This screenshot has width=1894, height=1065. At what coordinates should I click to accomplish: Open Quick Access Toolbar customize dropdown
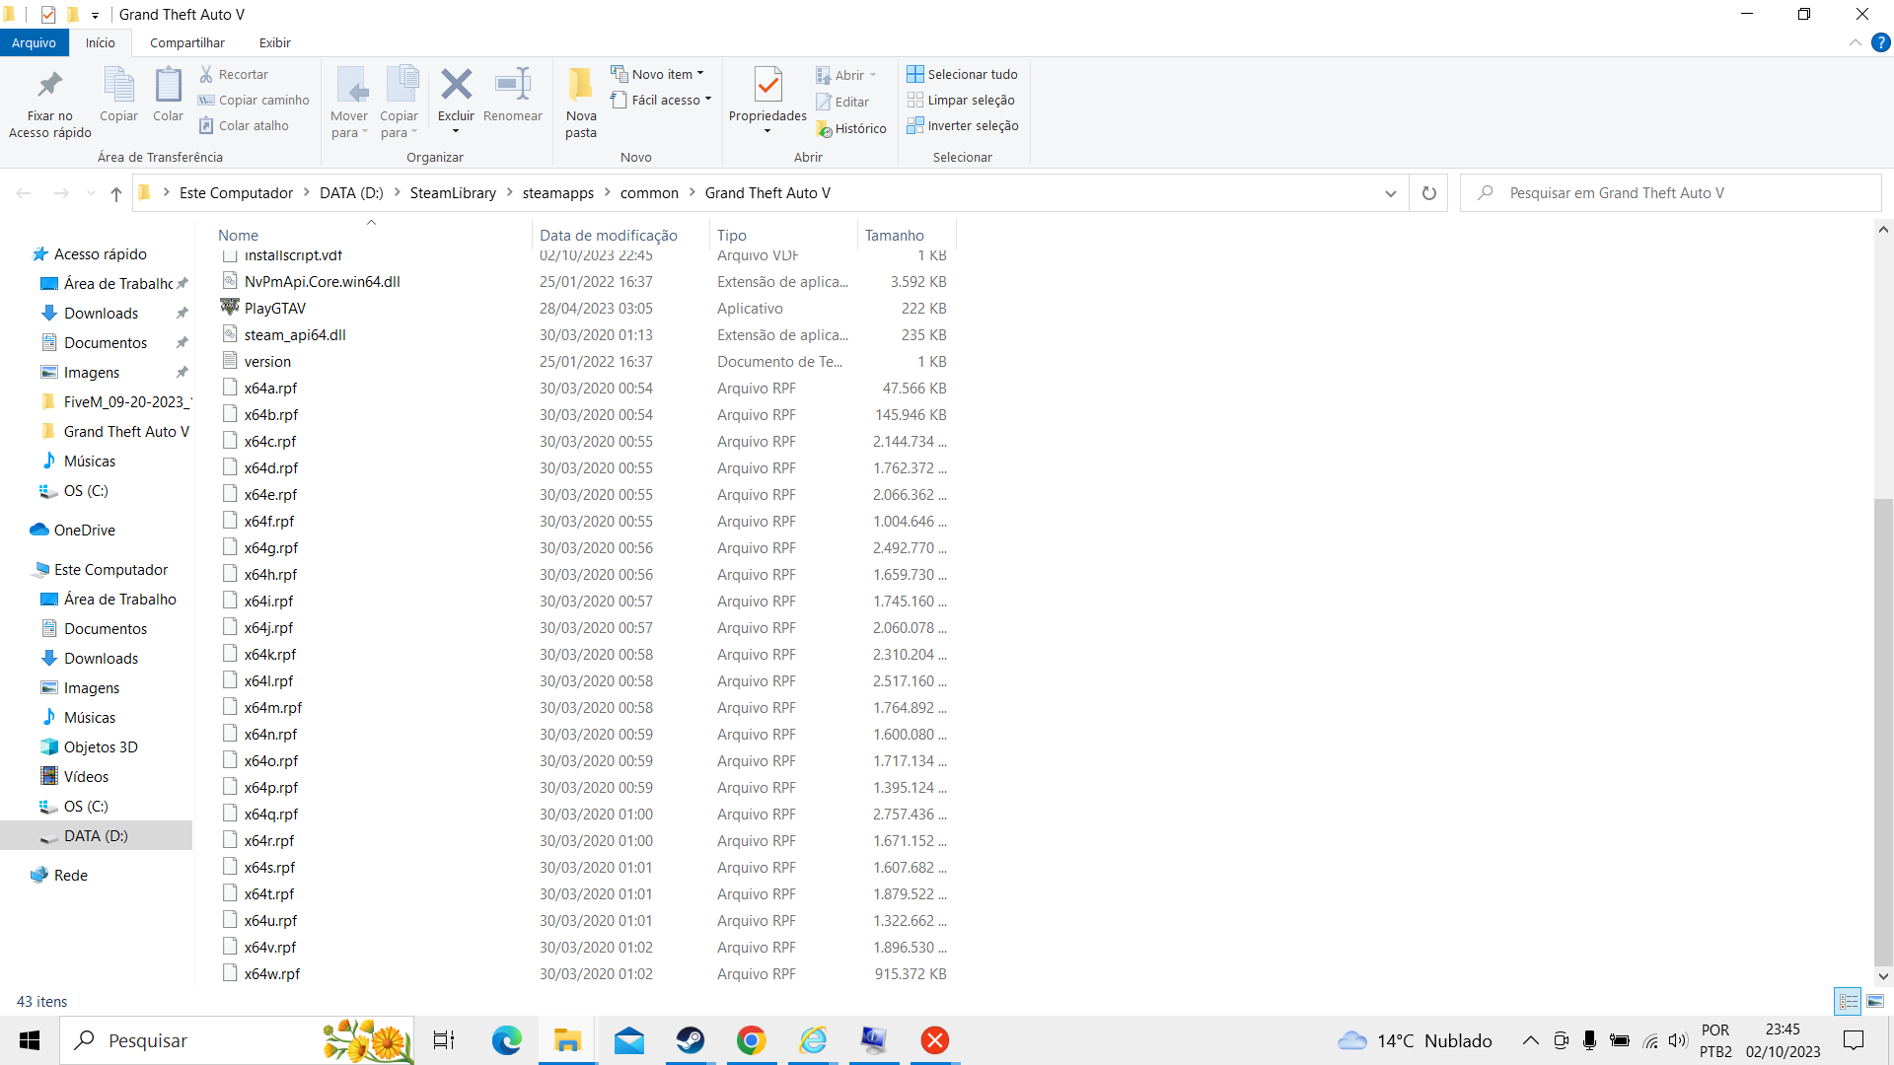pos(95,15)
